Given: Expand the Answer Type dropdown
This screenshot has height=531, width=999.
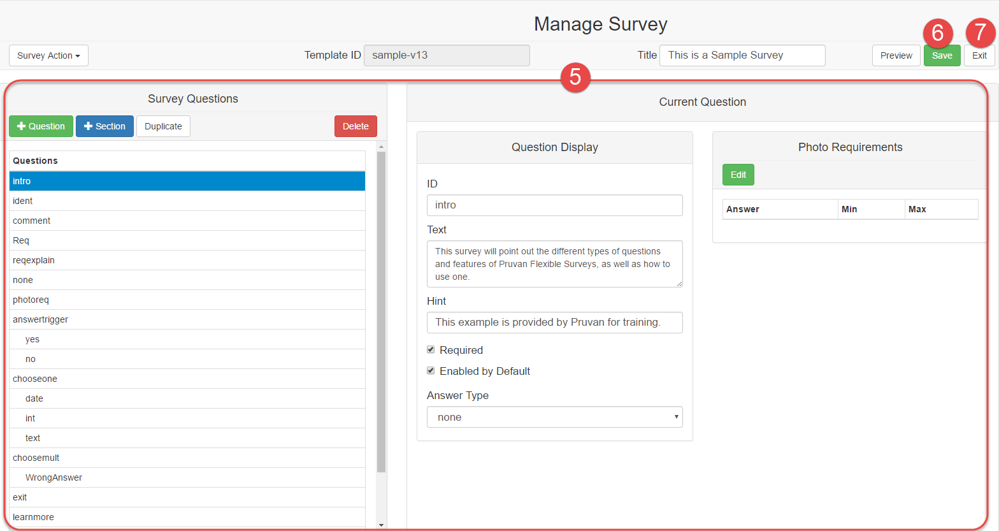Looking at the screenshot, I should coord(554,417).
